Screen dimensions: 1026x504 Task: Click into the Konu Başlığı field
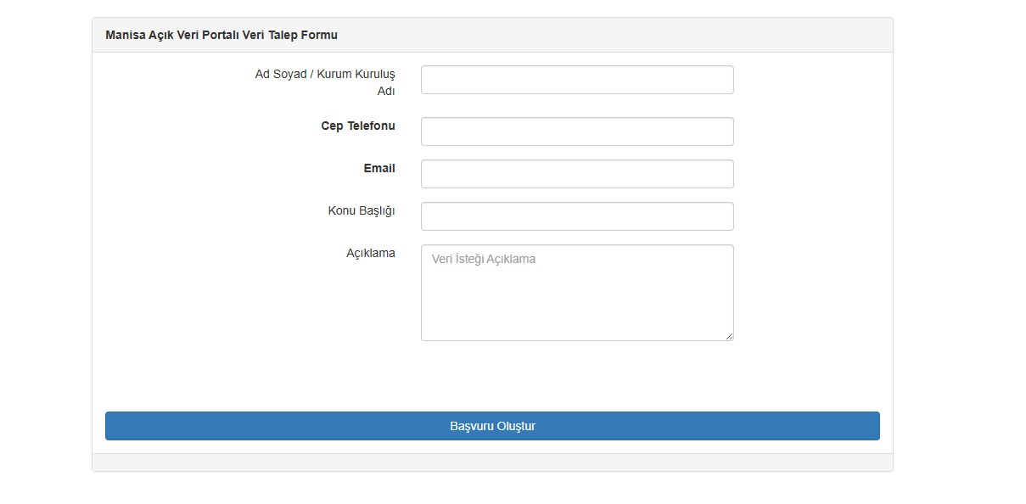click(577, 216)
